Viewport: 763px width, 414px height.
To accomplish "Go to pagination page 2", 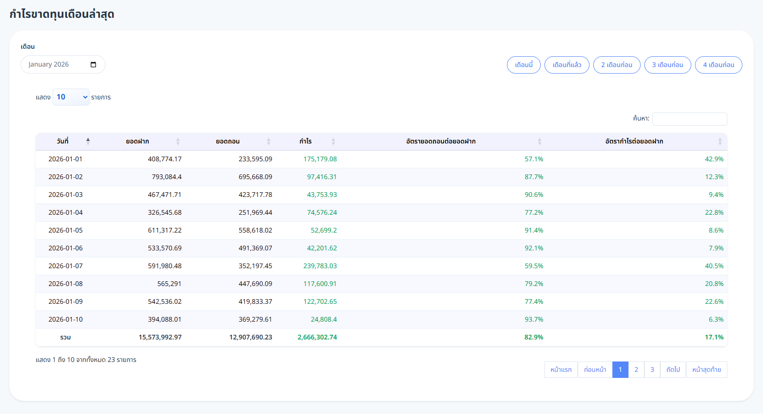I will [x=636, y=369].
